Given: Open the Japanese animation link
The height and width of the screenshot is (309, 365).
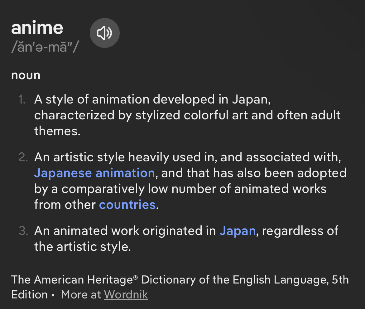Looking at the screenshot, I should coord(94,173).
